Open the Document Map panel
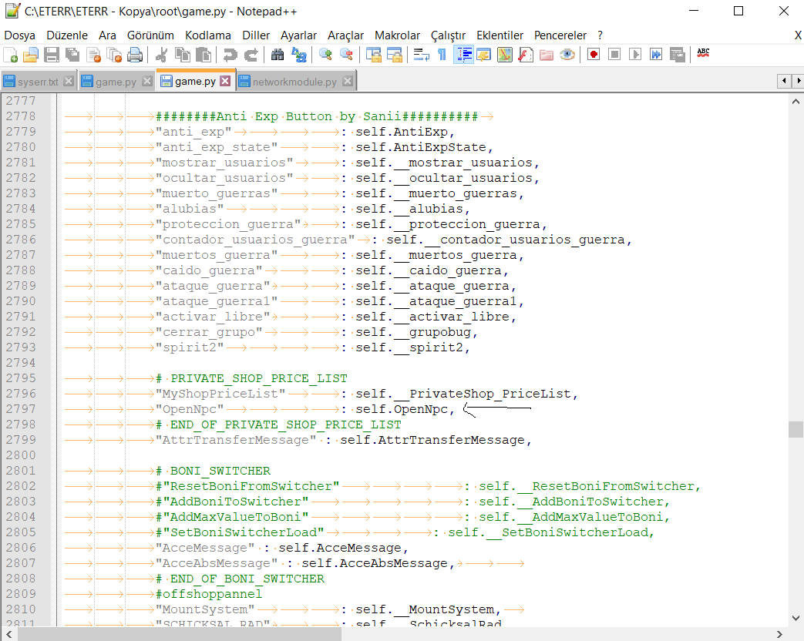This screenshot has height=641, width=804. (505, 55)
